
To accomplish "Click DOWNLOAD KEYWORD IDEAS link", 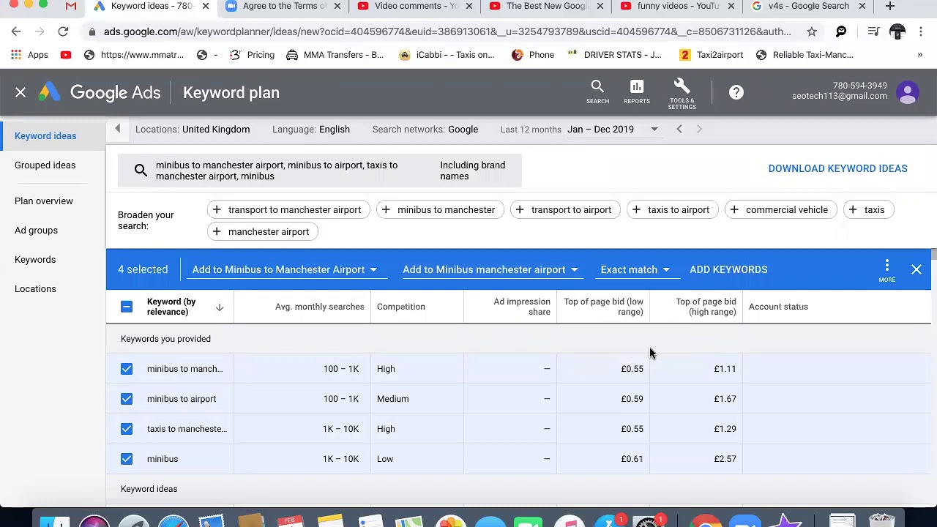I will 837,168.
